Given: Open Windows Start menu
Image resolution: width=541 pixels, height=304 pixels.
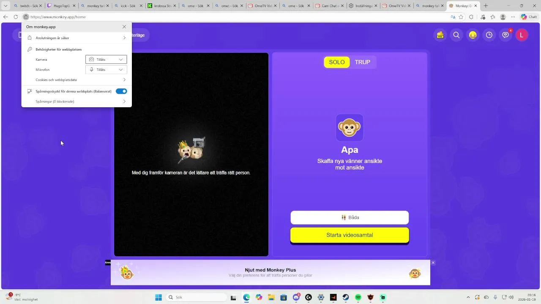Looking at the screenshot, I should [158, 297].
